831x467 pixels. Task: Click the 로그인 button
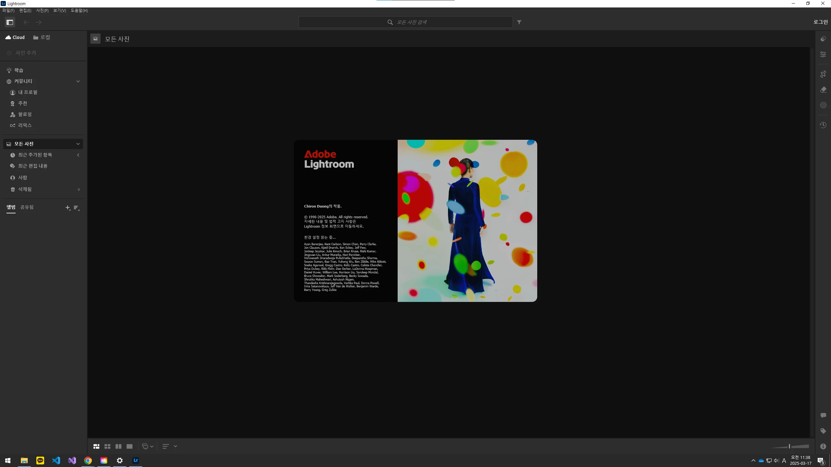tap(820, 22)
